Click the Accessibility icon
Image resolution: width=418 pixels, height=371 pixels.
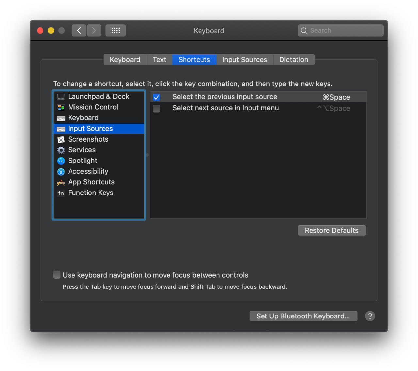[x=61, y=172]
